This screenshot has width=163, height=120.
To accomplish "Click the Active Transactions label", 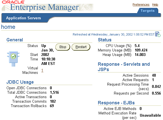I will click(x=31, y=97).
